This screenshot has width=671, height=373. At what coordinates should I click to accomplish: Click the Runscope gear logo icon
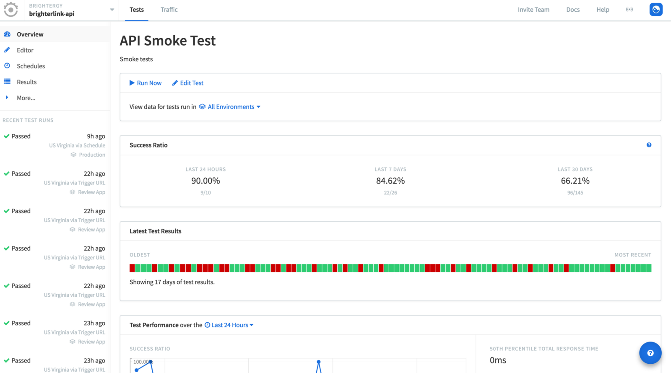(x=11, y=10)
